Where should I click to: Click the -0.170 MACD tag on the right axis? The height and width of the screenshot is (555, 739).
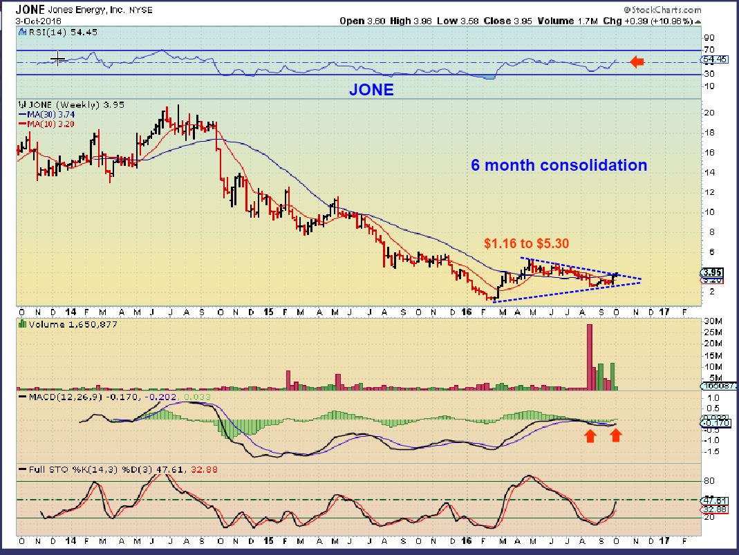coord(716,423)
